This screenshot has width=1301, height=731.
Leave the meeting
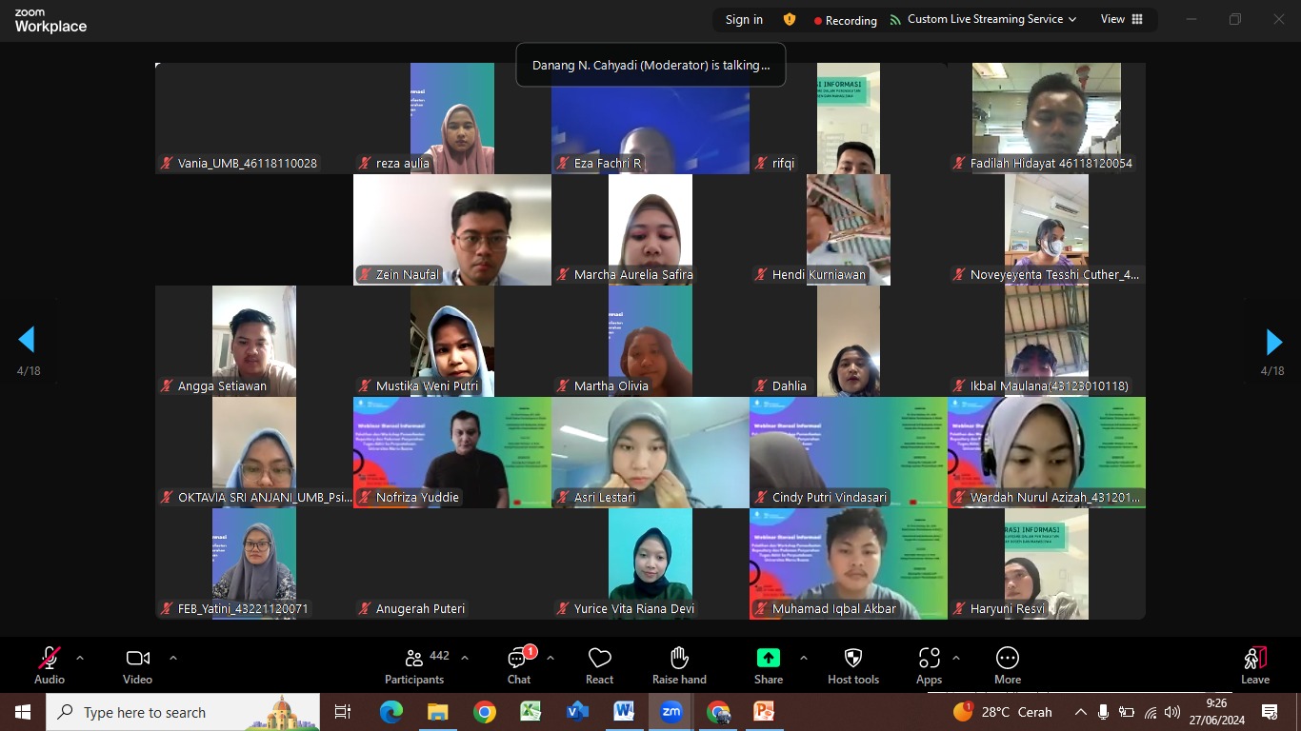[x=1254, y=664]
